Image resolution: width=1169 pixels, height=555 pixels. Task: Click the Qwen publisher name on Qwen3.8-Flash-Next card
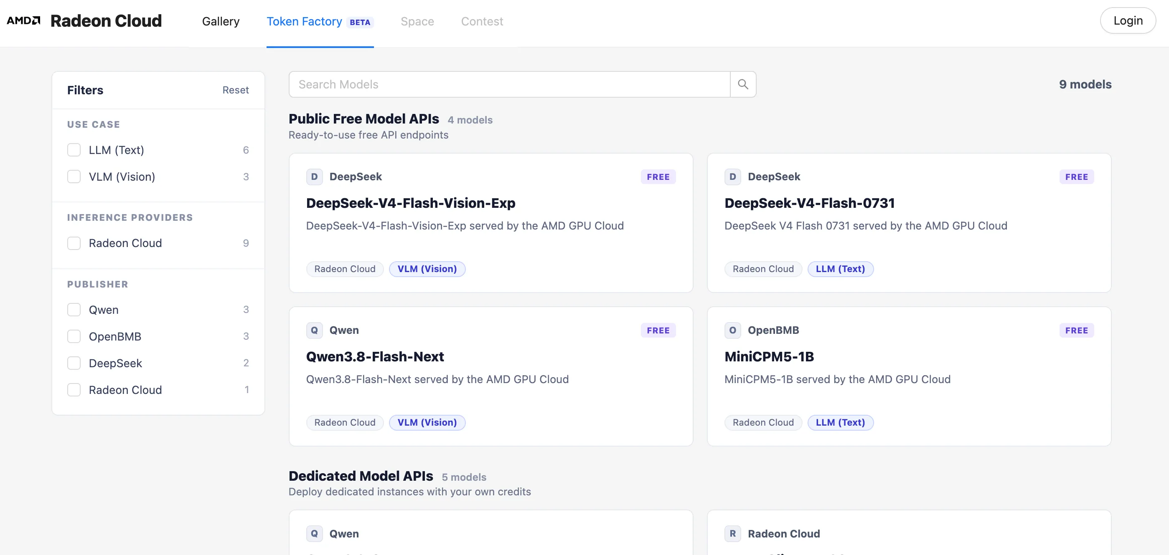pos(344,330)
